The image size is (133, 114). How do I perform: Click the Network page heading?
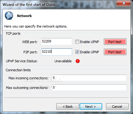coord(24,16)
